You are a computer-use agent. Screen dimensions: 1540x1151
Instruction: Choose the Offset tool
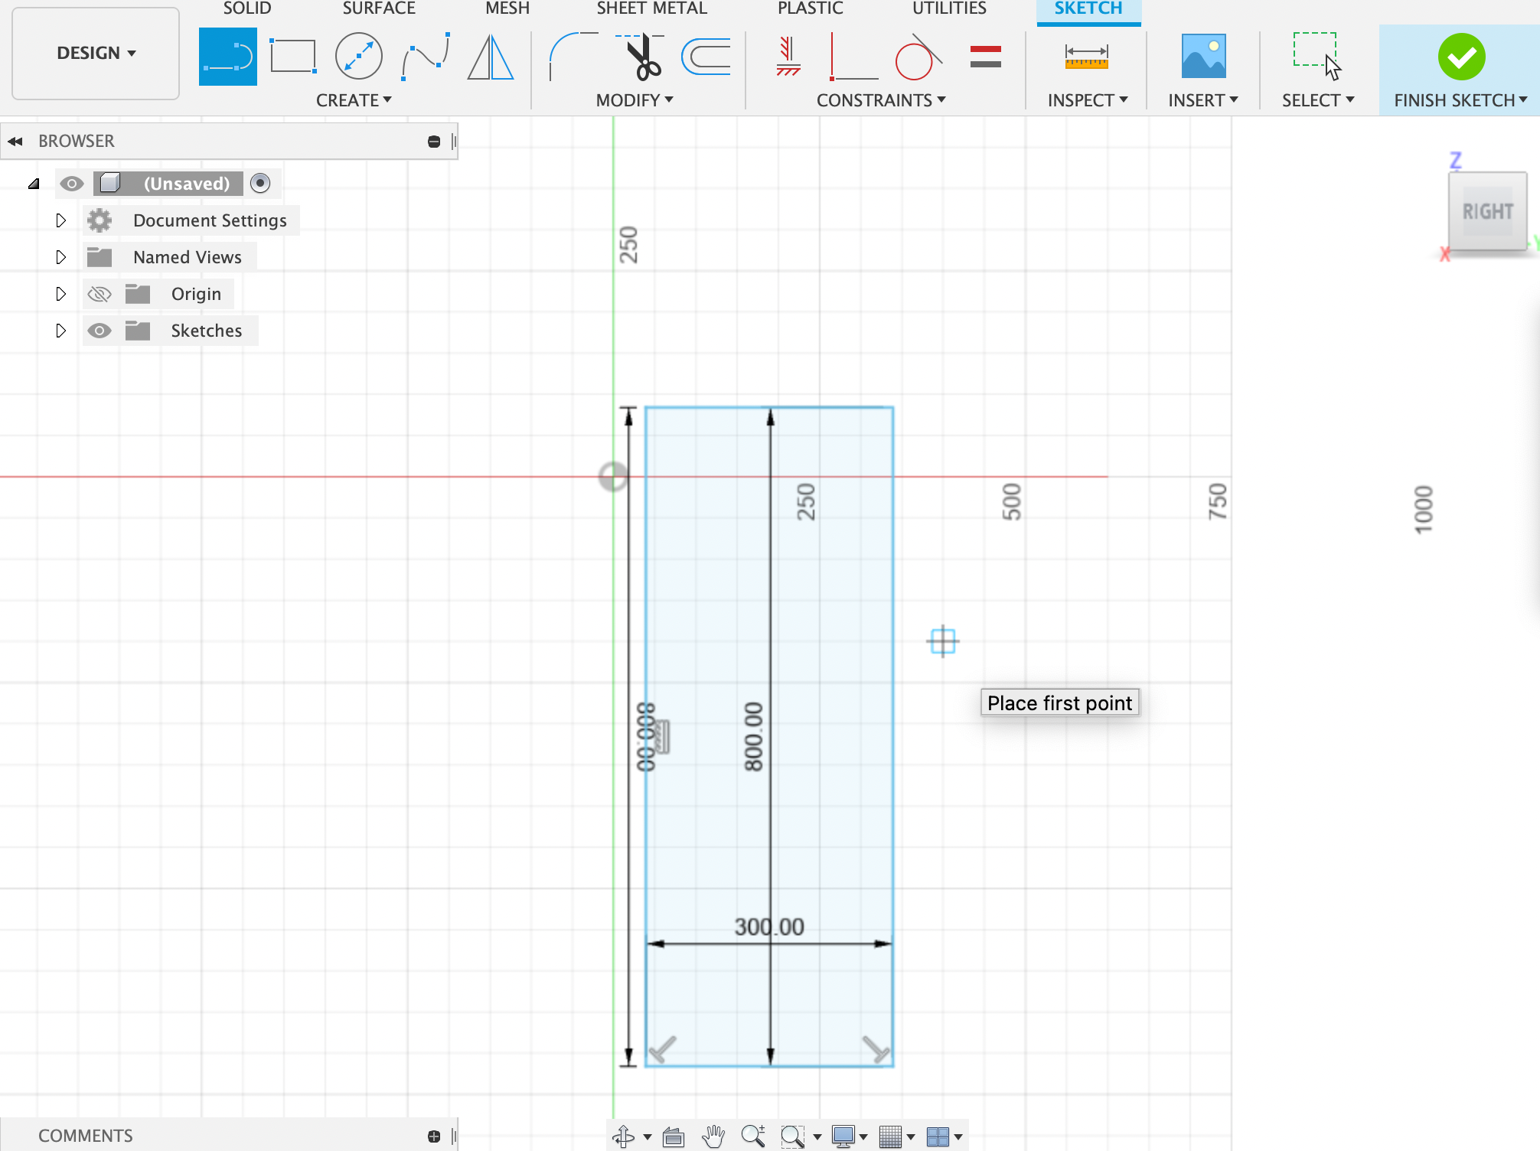705,55
